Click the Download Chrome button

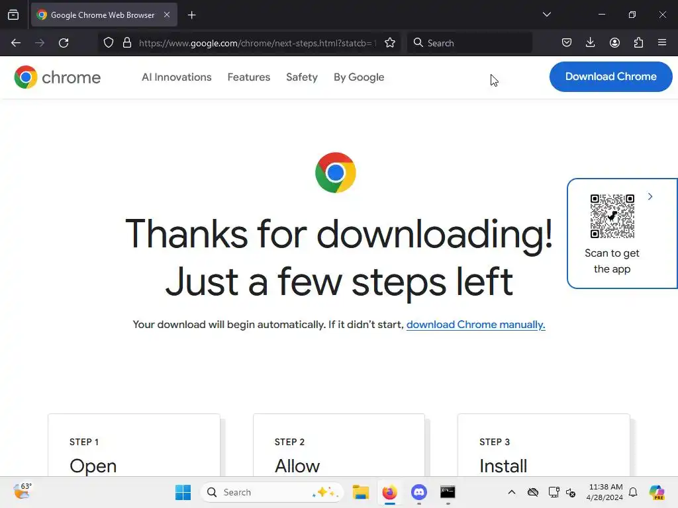(610, 77)
